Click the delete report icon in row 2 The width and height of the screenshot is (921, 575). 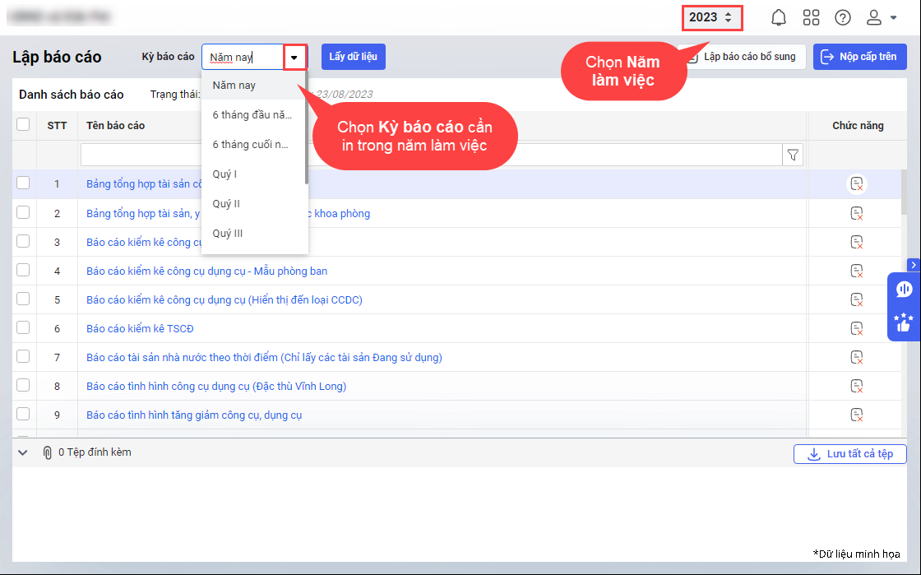[856, 213]
